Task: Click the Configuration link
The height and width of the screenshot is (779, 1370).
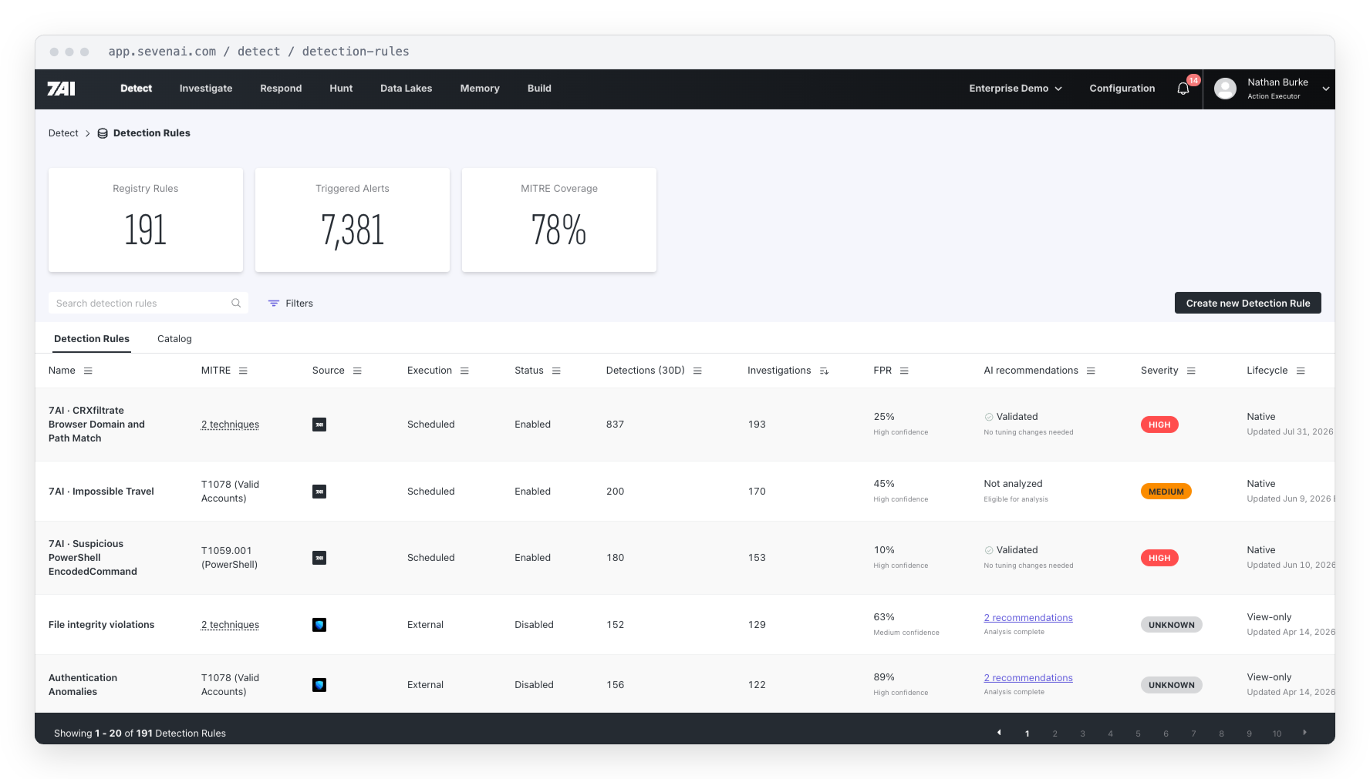Action: (1122, 89)
